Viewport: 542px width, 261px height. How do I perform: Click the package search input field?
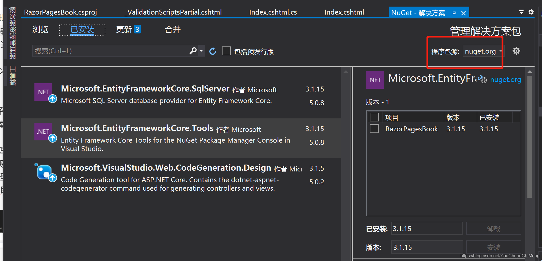coord(111,51)
